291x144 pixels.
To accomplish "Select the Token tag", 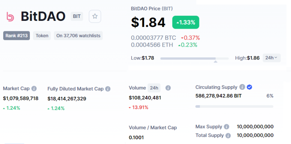I will [42, 36].
